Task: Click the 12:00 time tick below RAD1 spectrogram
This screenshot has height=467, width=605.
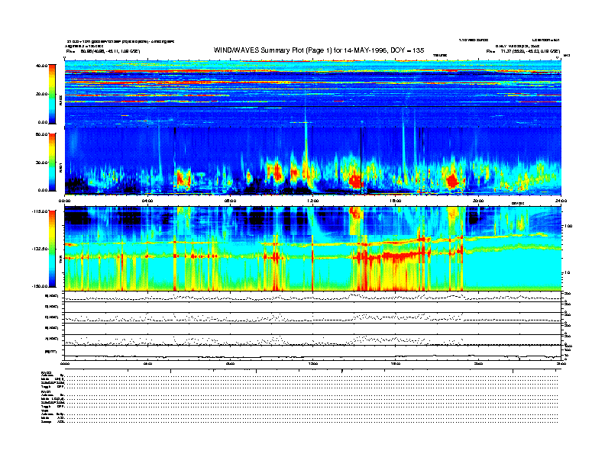Action: pyautogui.click(x=312, y=201)
